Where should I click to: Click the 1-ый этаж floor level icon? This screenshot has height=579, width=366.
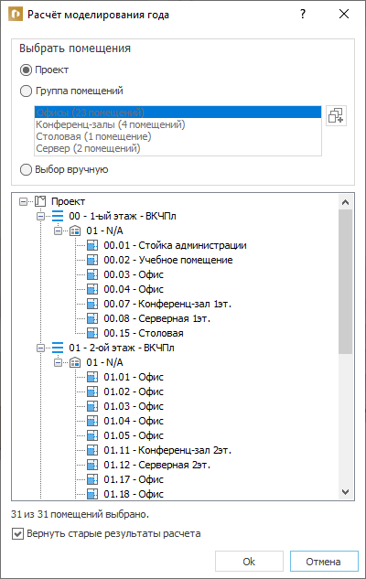(58, 216)
